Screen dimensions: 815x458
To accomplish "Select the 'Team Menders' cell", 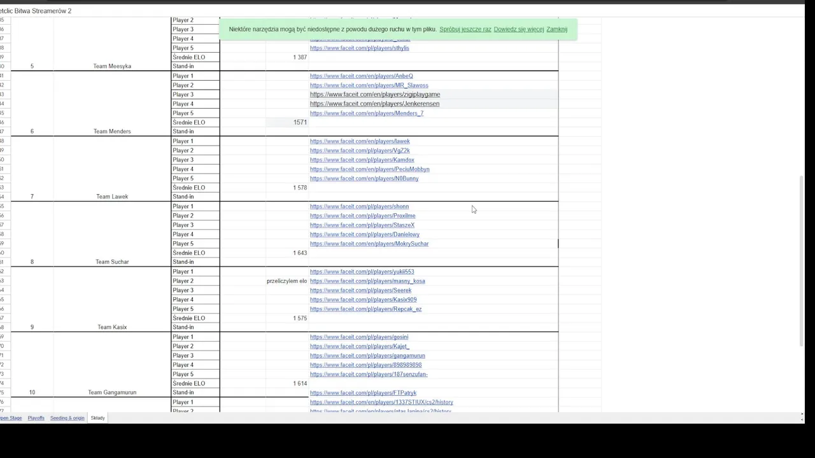I will [112, 132].
